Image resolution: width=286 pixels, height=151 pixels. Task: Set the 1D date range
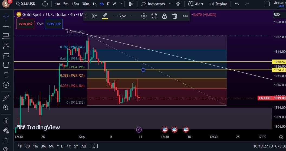[20, 146]
